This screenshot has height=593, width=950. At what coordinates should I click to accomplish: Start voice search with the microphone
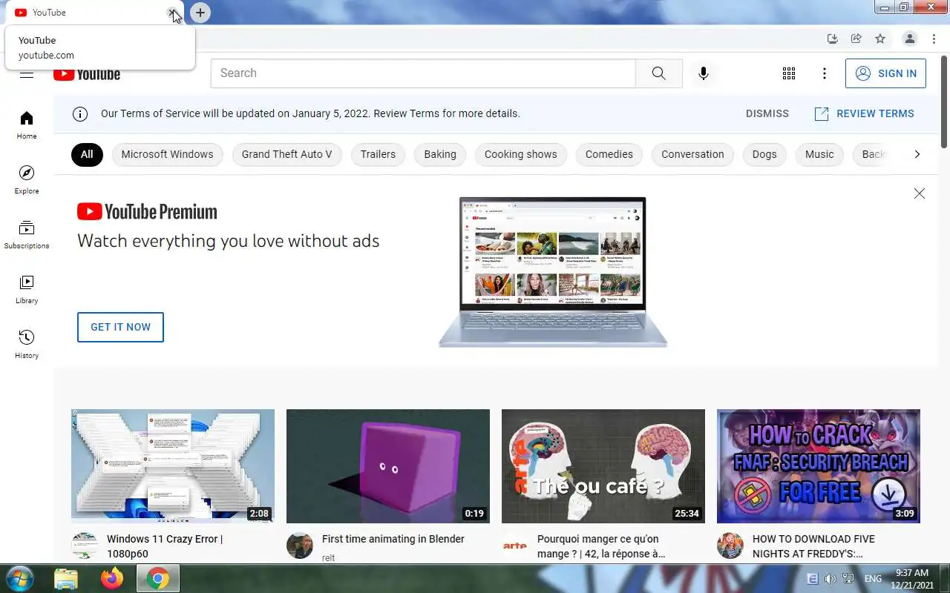point(704,73)
